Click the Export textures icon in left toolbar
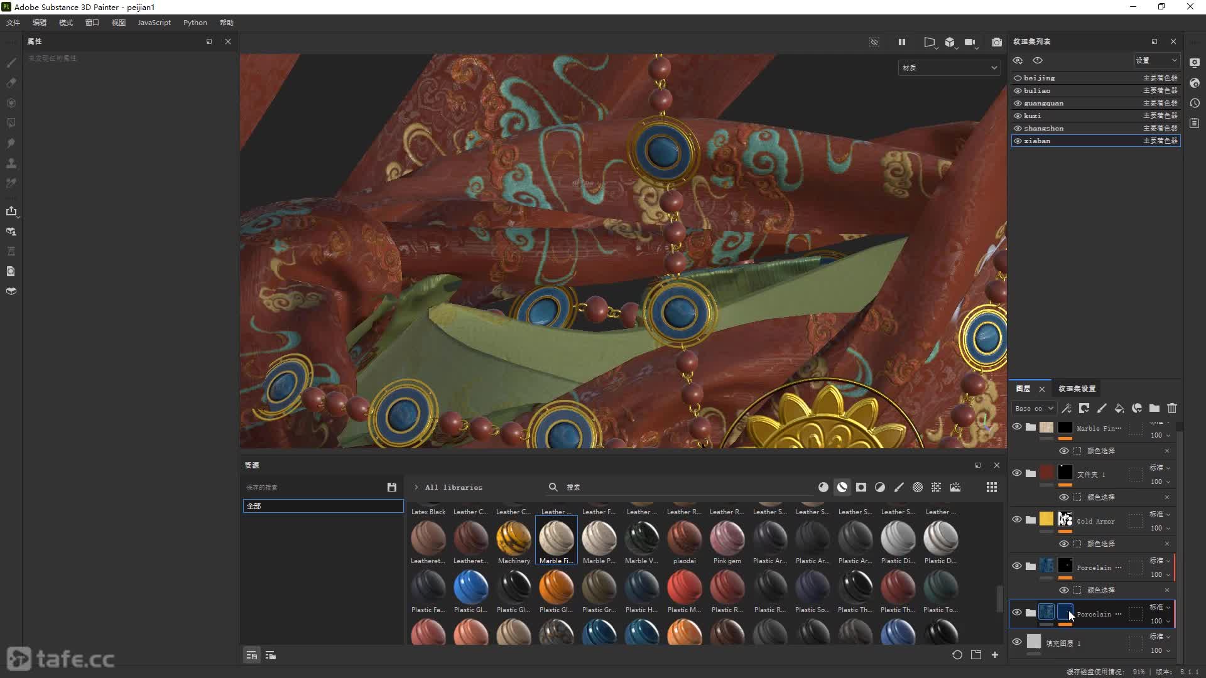Screen dimensions: 1206x678 pos(11,212)
